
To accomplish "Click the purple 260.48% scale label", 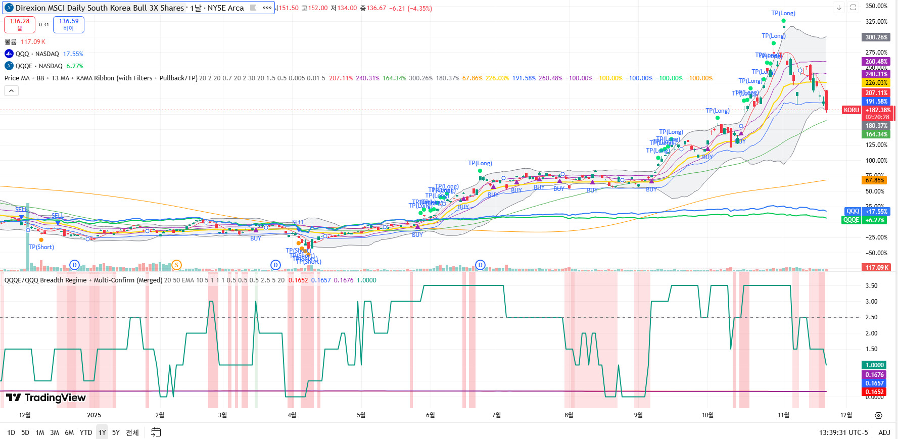I will 876,62.
